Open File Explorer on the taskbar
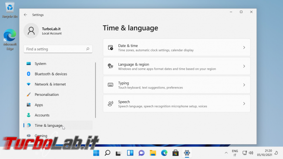 coord(153,153)
